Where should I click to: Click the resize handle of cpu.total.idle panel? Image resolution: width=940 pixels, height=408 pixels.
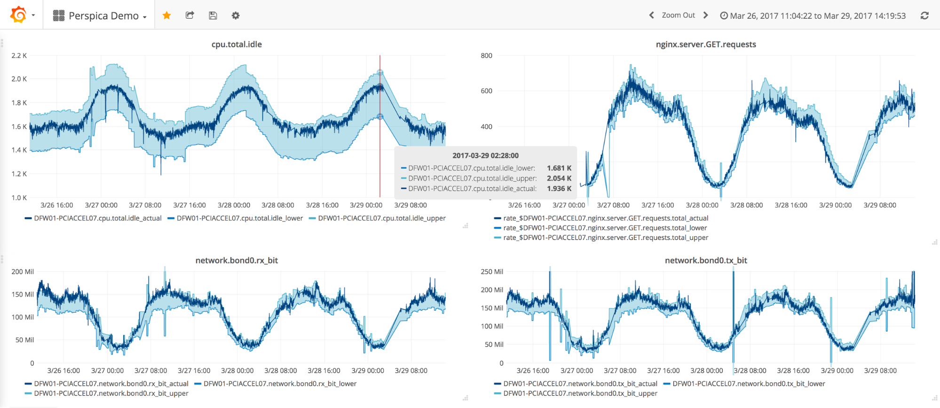[x=466, y=226]
